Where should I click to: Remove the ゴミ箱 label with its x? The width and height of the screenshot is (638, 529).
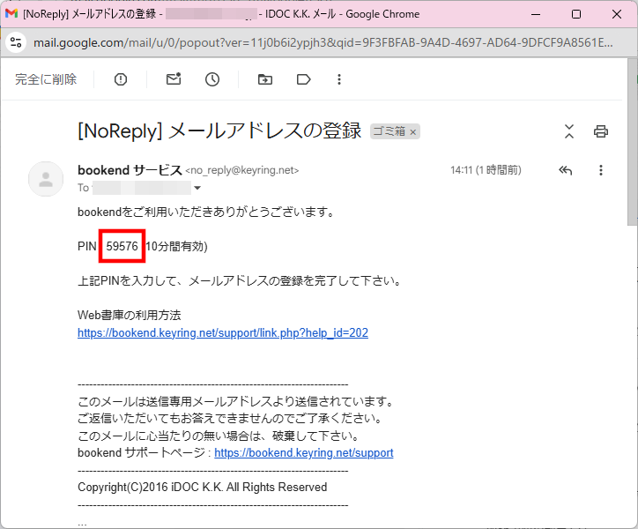[413, 132]
